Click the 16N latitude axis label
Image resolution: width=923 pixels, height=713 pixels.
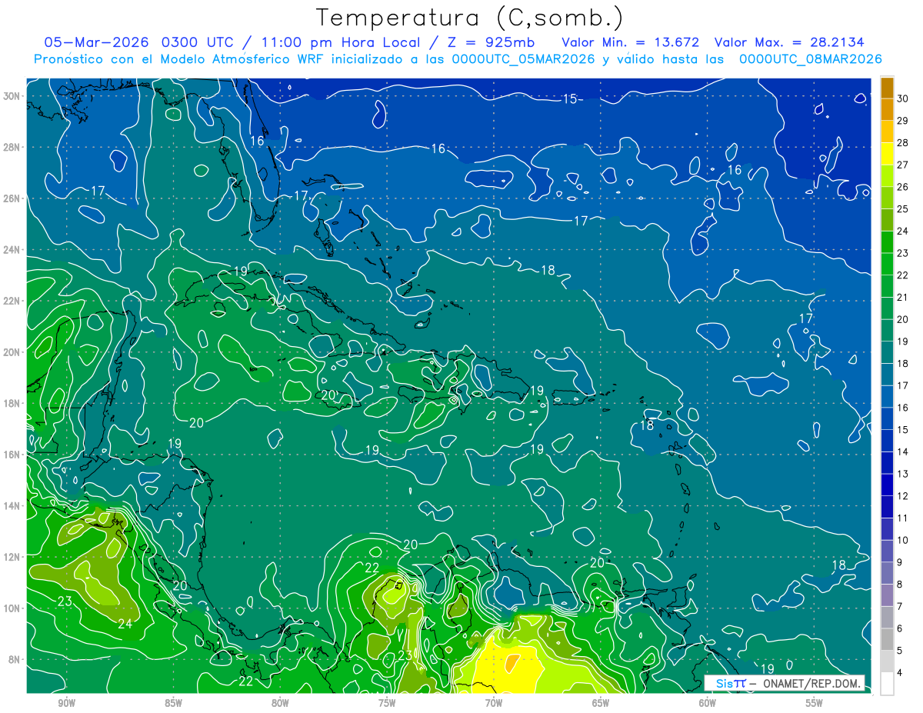pos(12,455)
